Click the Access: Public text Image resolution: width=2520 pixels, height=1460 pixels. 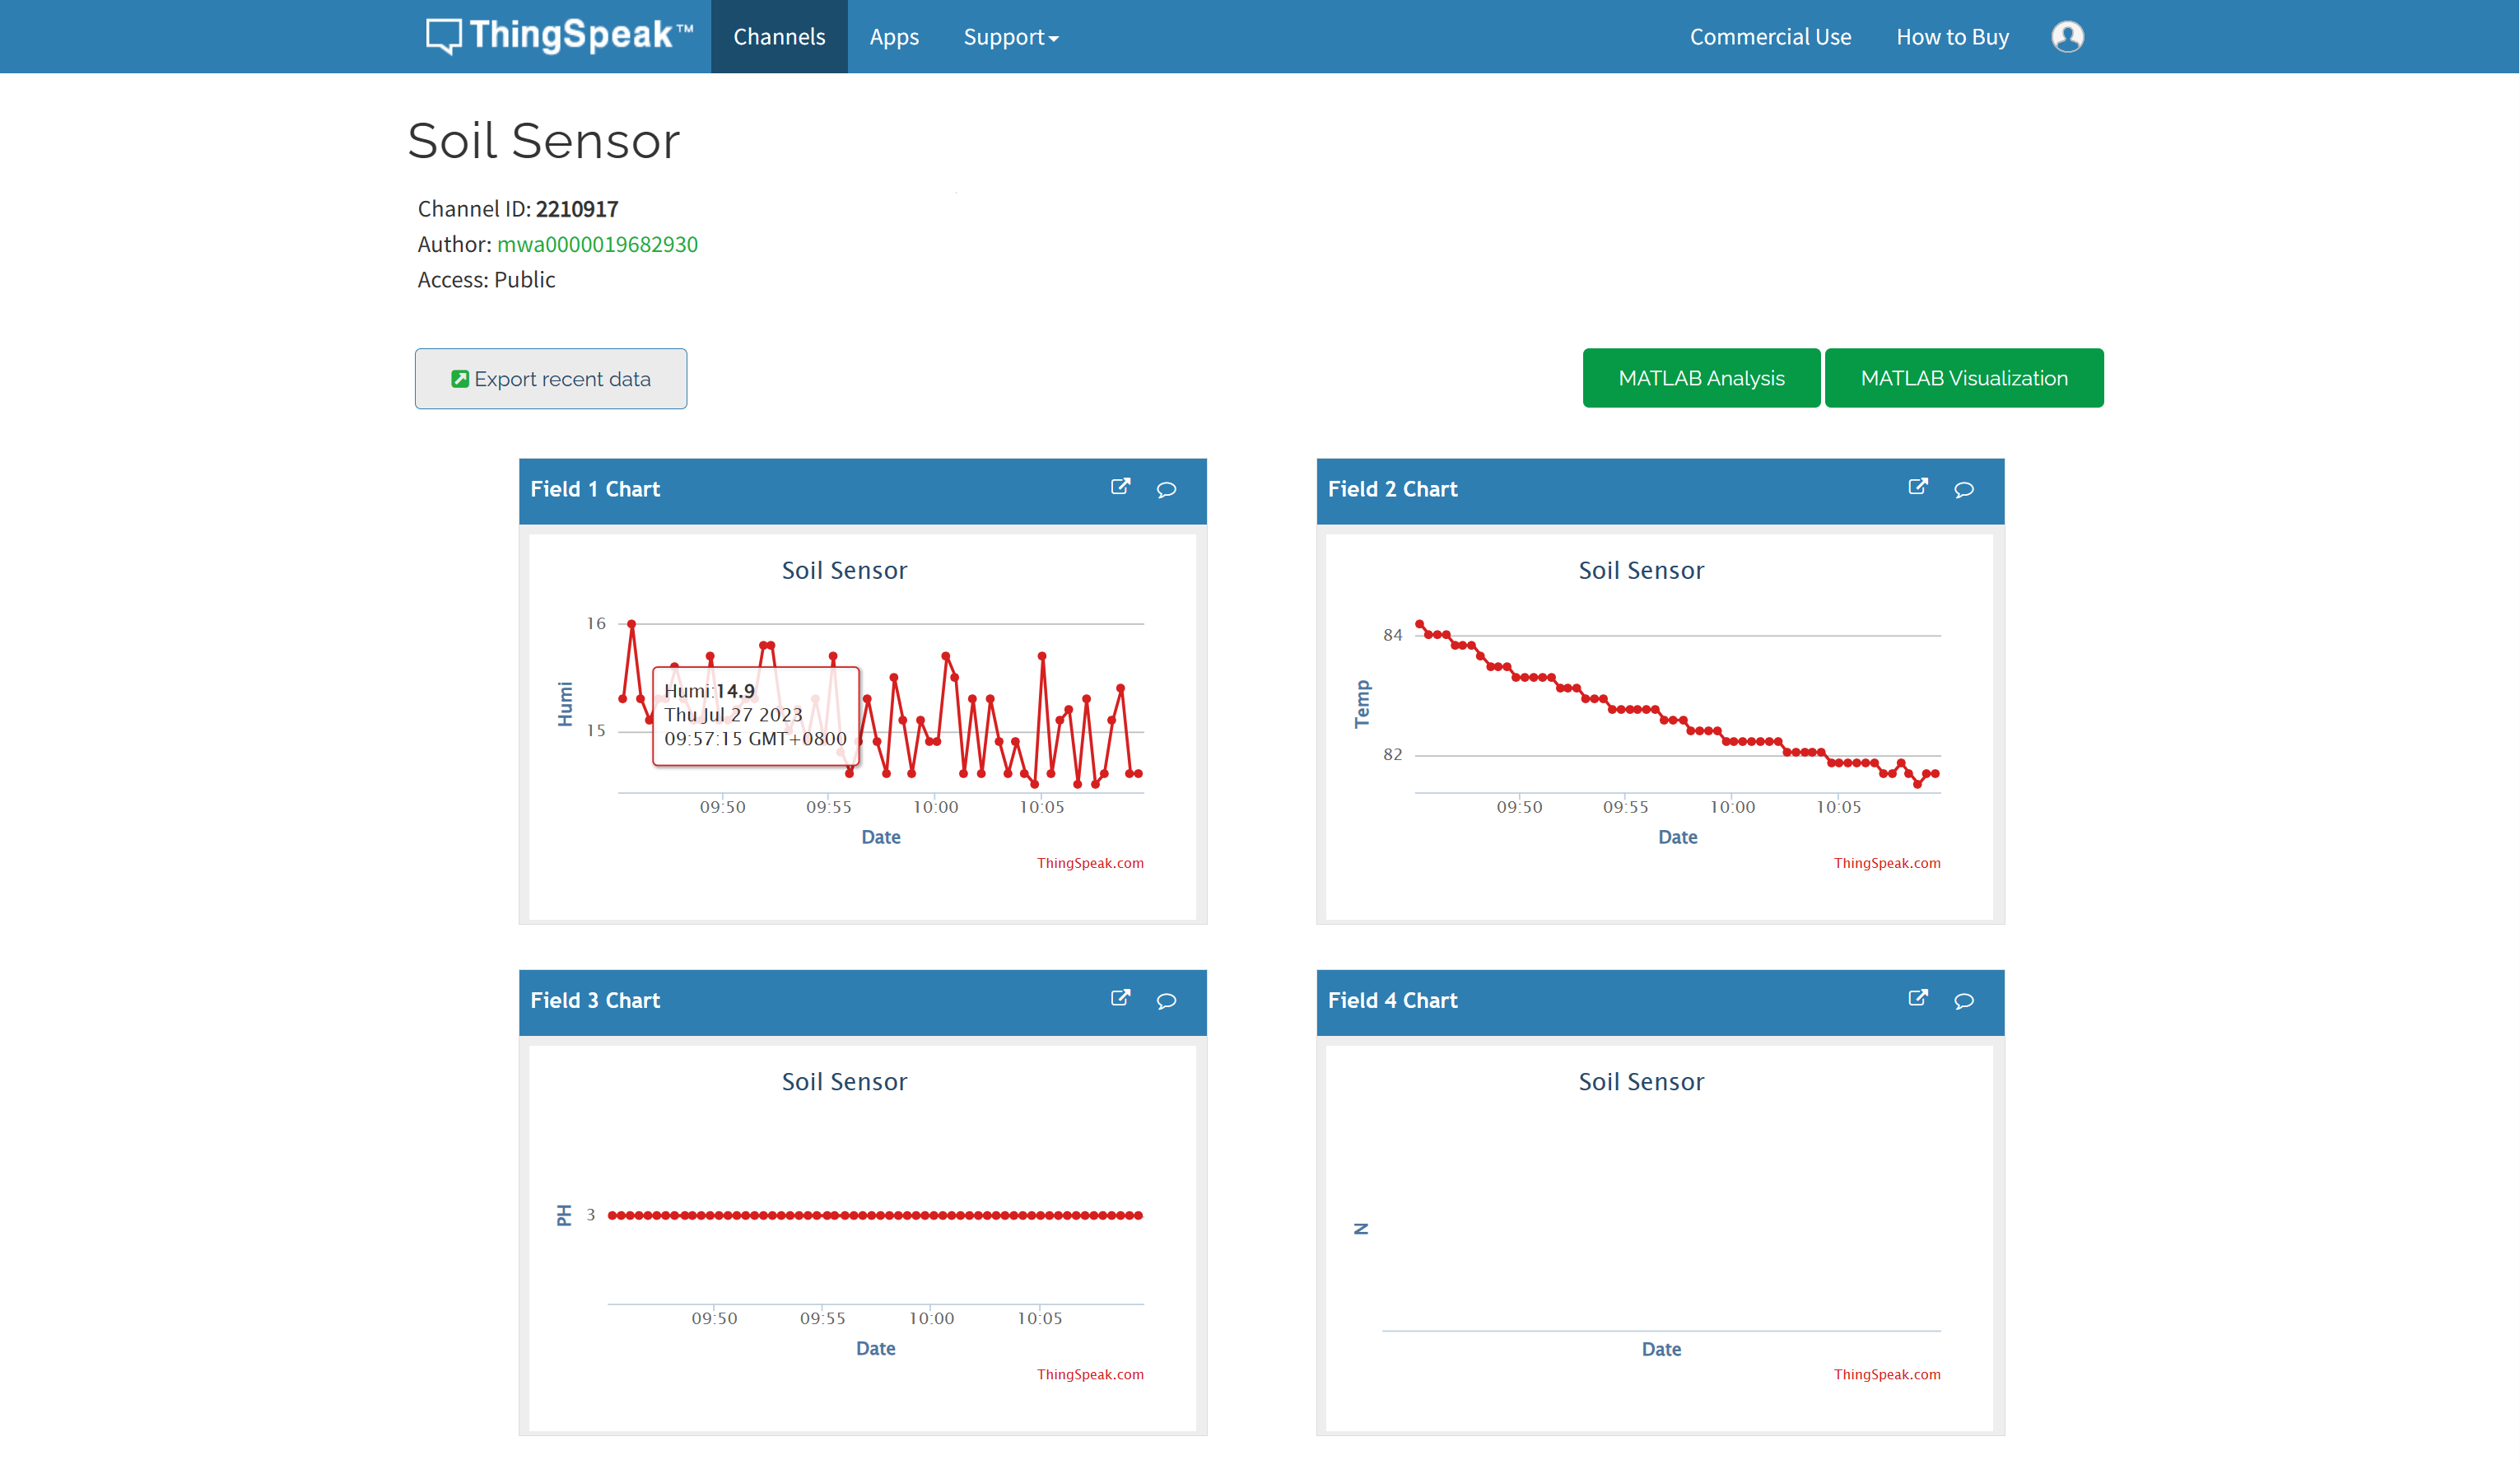click(x=486, y=280)
